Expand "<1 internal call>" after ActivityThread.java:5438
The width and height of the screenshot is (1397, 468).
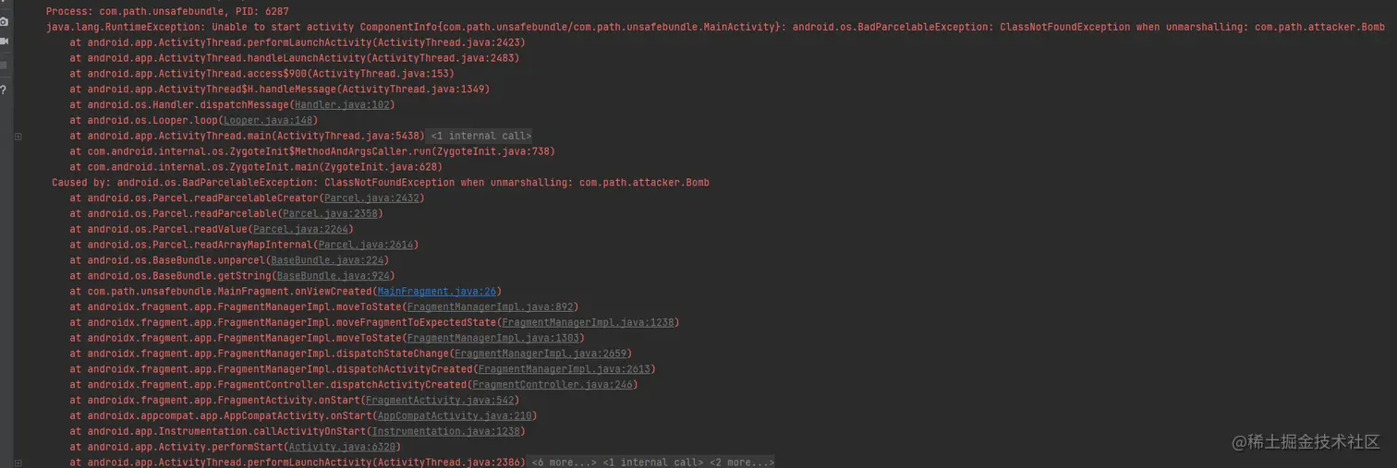coord(480,136)
